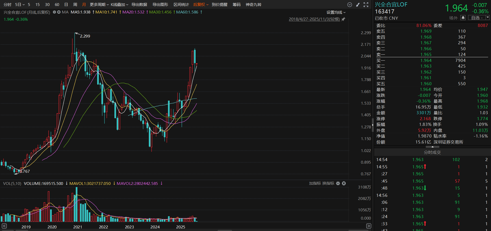The width and height of the screenshot is (491, 231).
Task: Open the VOL indicator settings gear
Action: pyautogui.click(x=338, y=183)
